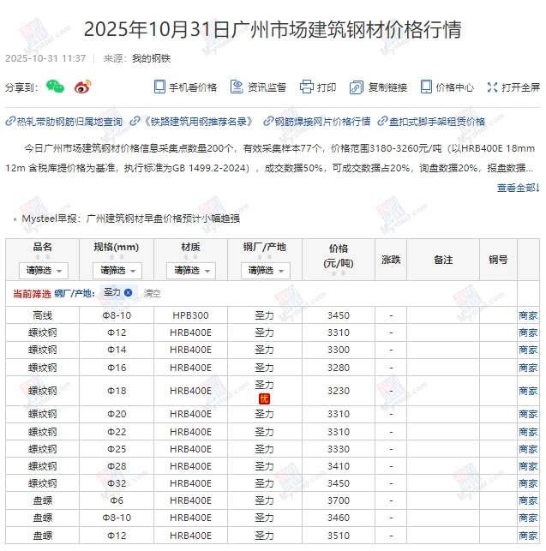Click 商家 in 盘螺 Φ6 row

528,500
